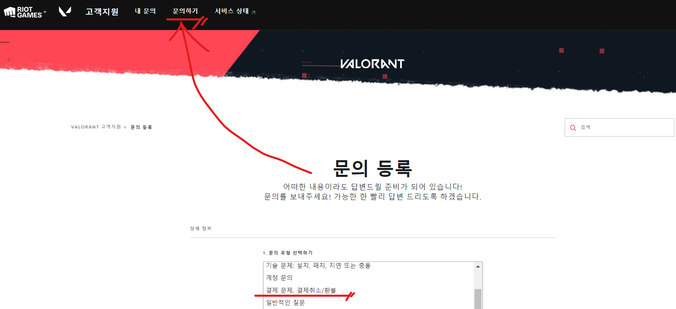Click the VALORANT 고객지원 breadcrumb link
Image resolution: width=676 pixels, height=309 pixels.
pyautogui.click(x=96, y=127)
